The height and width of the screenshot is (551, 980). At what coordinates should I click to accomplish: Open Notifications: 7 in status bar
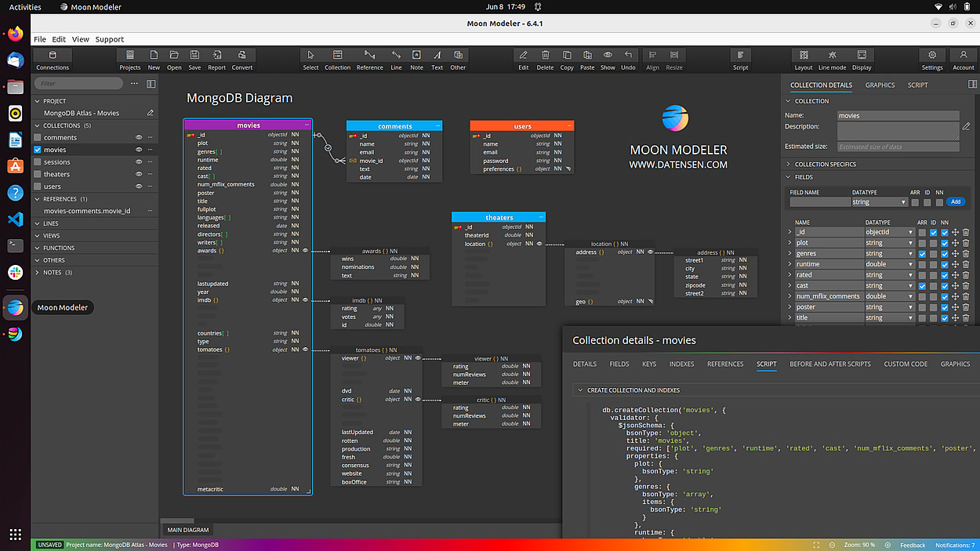coord(955,545)
